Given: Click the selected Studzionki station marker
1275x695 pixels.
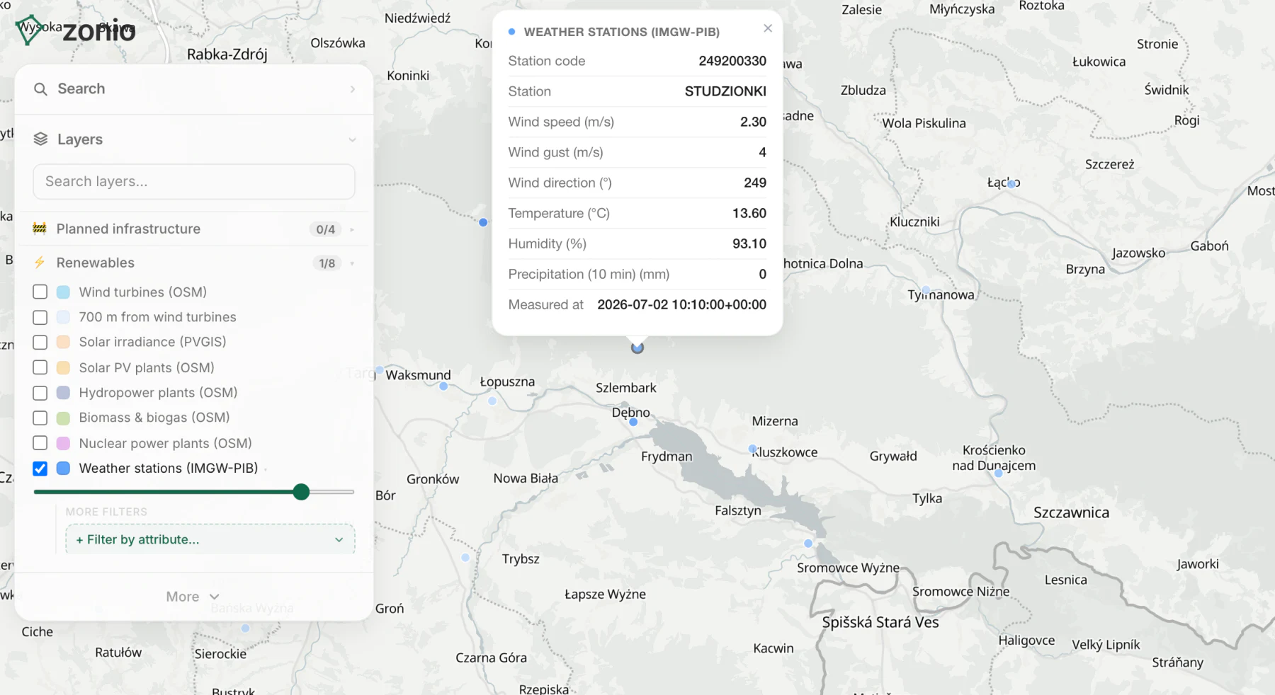Looking at the screenshot, I should (x=637, y=347).
